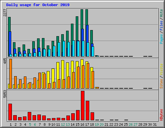Viewport: 165px width, 128px height.
Task: Click day '31' on the x-axis
Action: (x=155, y=124)
